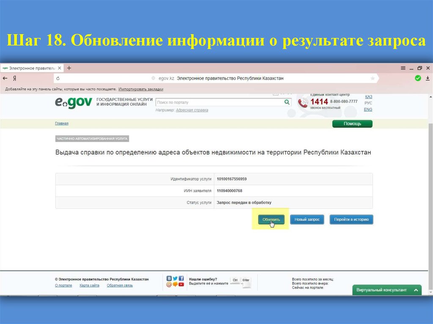Open the Перейти в историю link
The height and width of the screenshot is (324, 433).
[x=351, y=219]
